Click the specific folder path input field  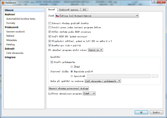coord(119,76)
